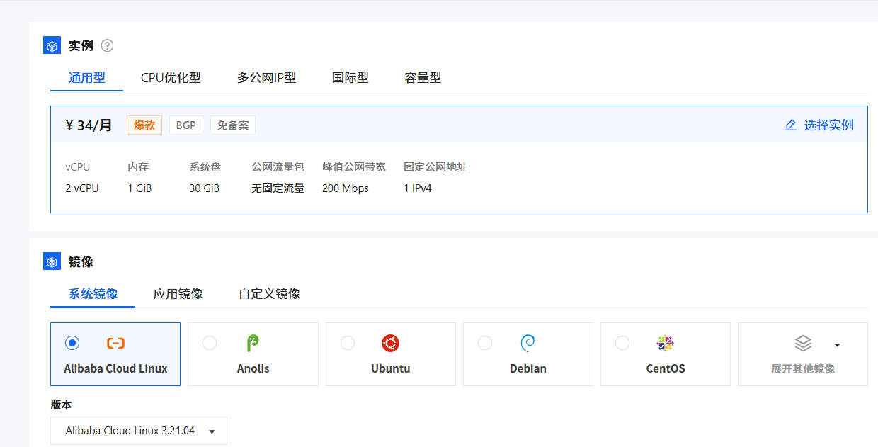Select the Debian radio button

(485, 343)
